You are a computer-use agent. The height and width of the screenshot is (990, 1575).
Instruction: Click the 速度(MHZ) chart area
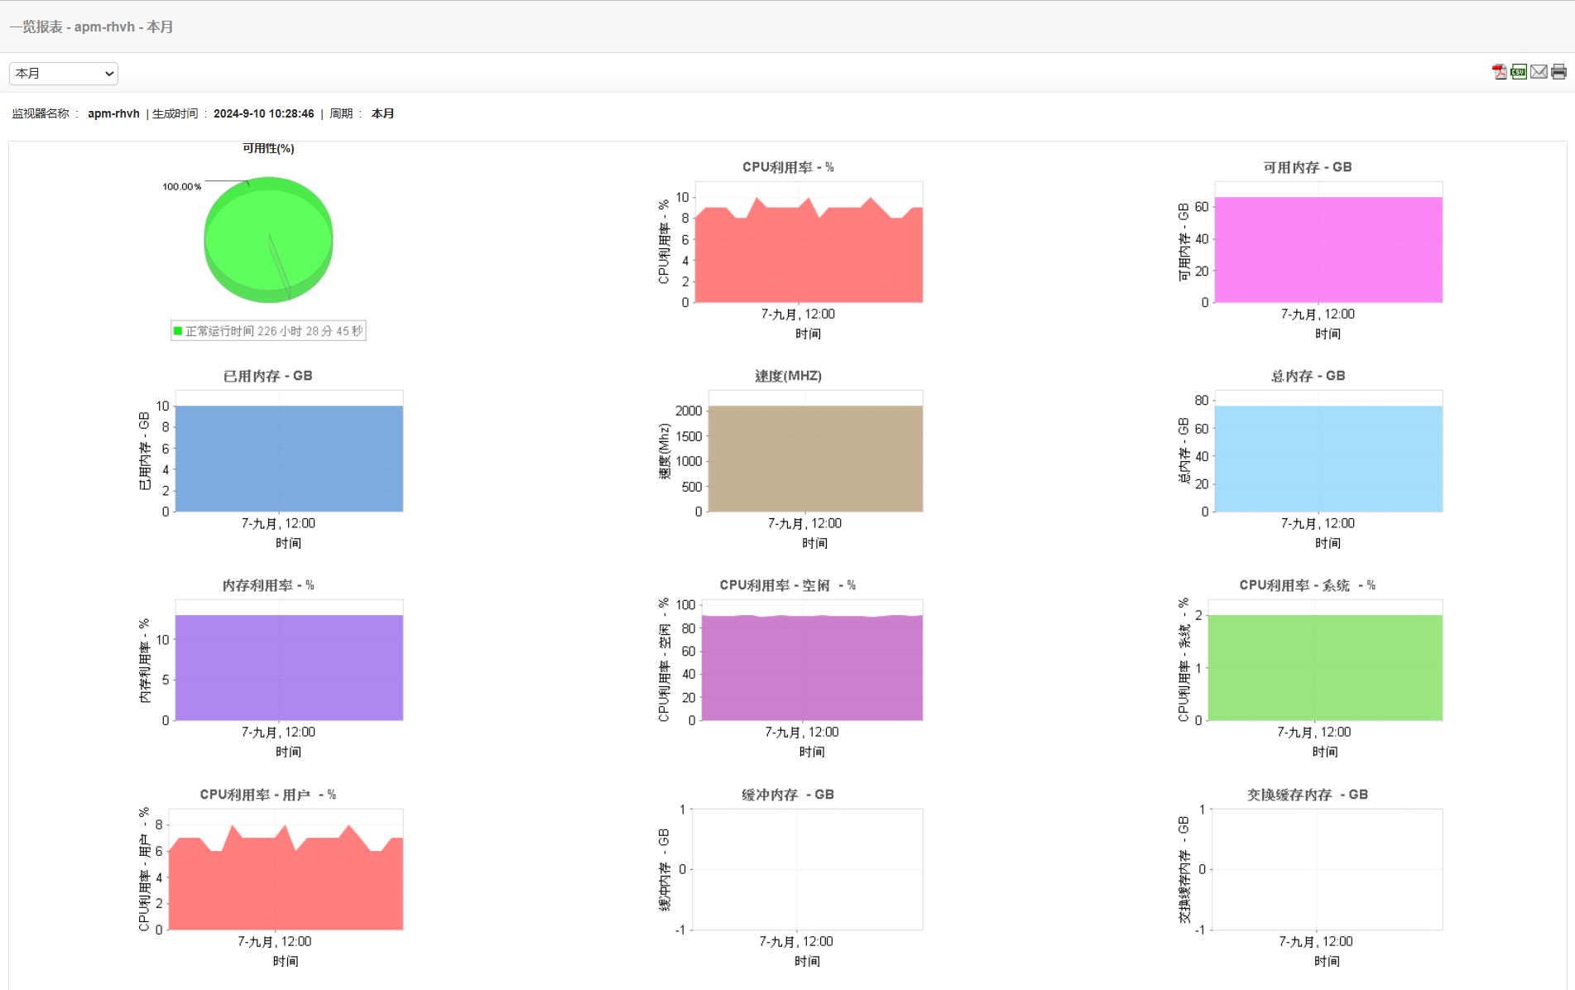815,451
